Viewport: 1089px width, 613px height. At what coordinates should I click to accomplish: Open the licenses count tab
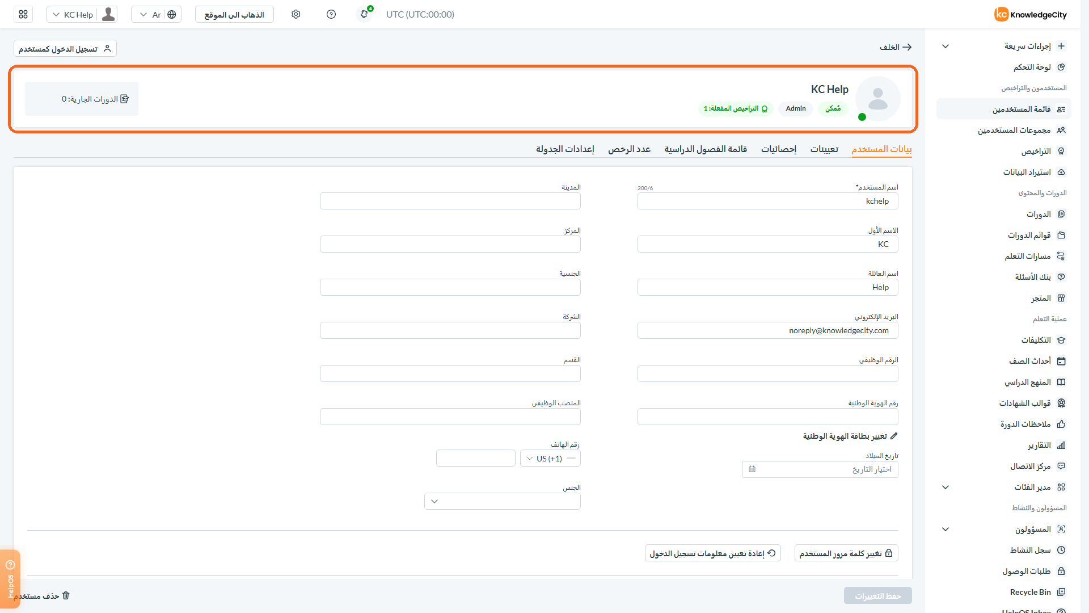coord(629,149)
